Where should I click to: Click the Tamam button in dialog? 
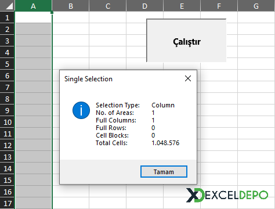164,171
